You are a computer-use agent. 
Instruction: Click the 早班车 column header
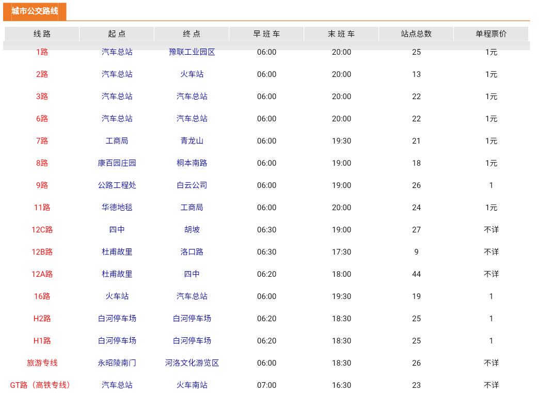(266, 34)
